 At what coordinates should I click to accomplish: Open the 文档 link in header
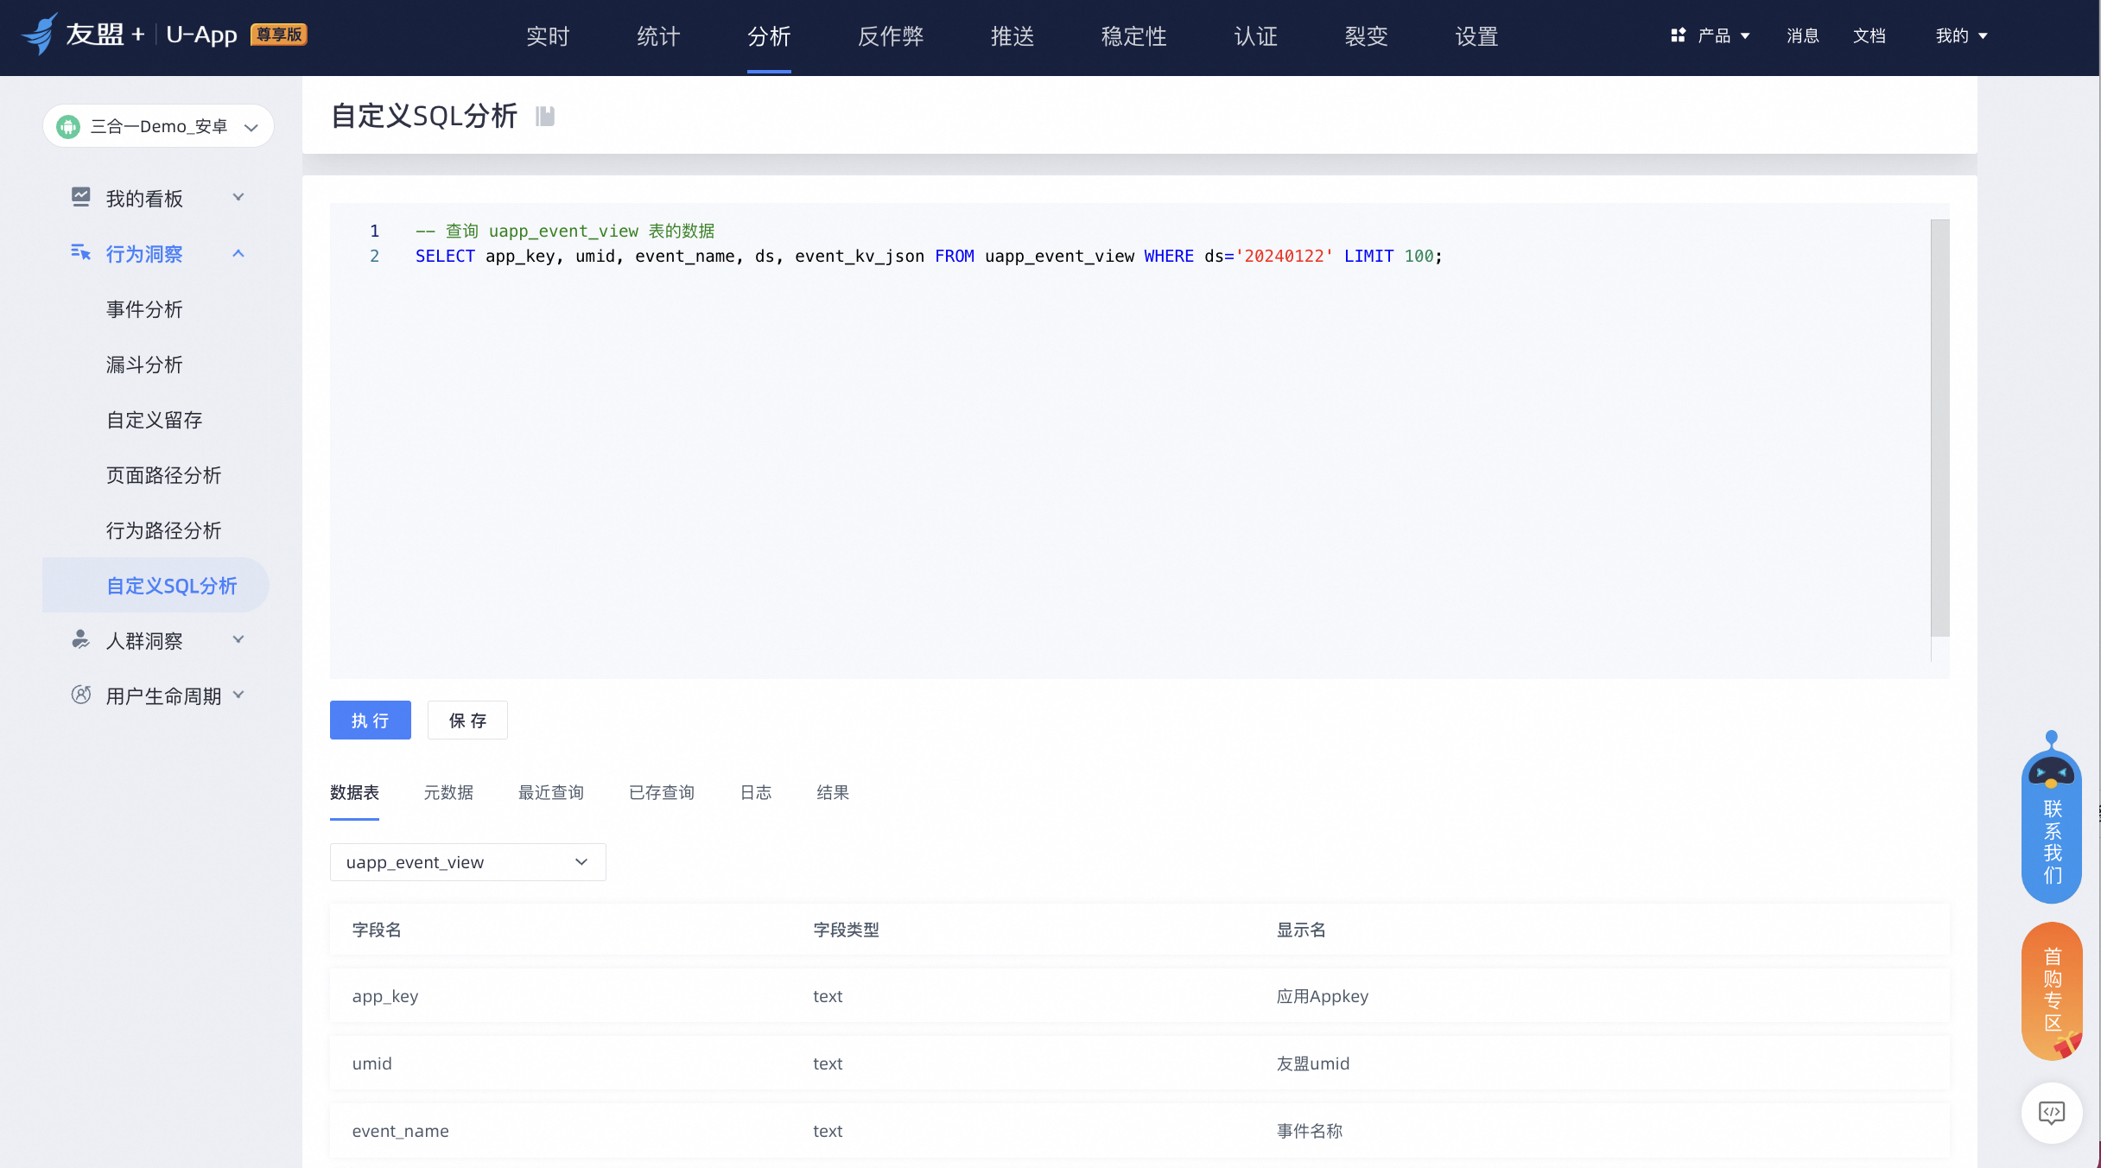point(1869,35)
